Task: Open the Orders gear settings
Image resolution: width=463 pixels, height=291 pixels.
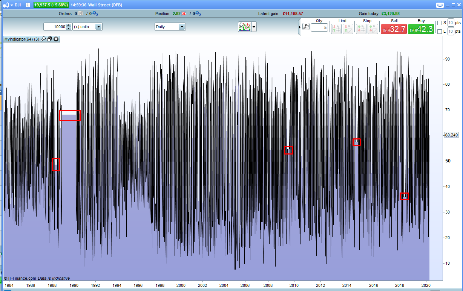Action: 95,14
